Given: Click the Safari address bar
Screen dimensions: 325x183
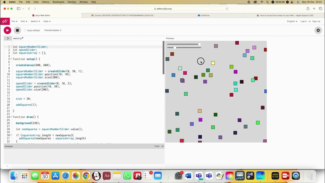Looking at the screenshot, I should [163, 9].
